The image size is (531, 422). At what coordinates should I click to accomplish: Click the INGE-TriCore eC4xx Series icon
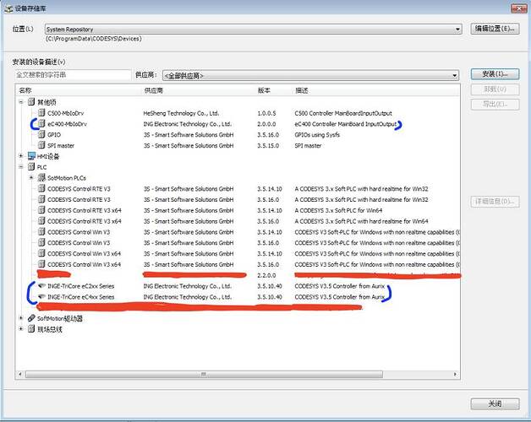point(41,296)
